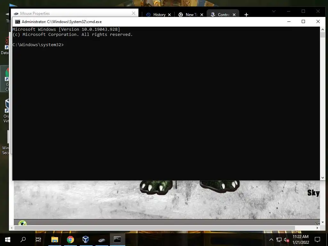Click the cmd vertical scrollbar thumb
The image size is (328, 246).
323,35
